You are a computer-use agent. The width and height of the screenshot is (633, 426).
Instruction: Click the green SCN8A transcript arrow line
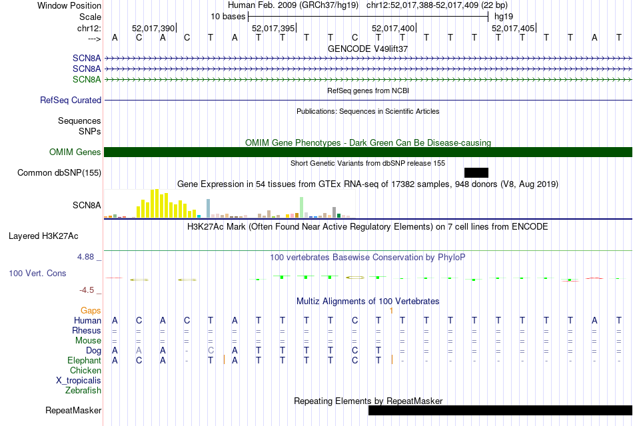pos(368,79)
